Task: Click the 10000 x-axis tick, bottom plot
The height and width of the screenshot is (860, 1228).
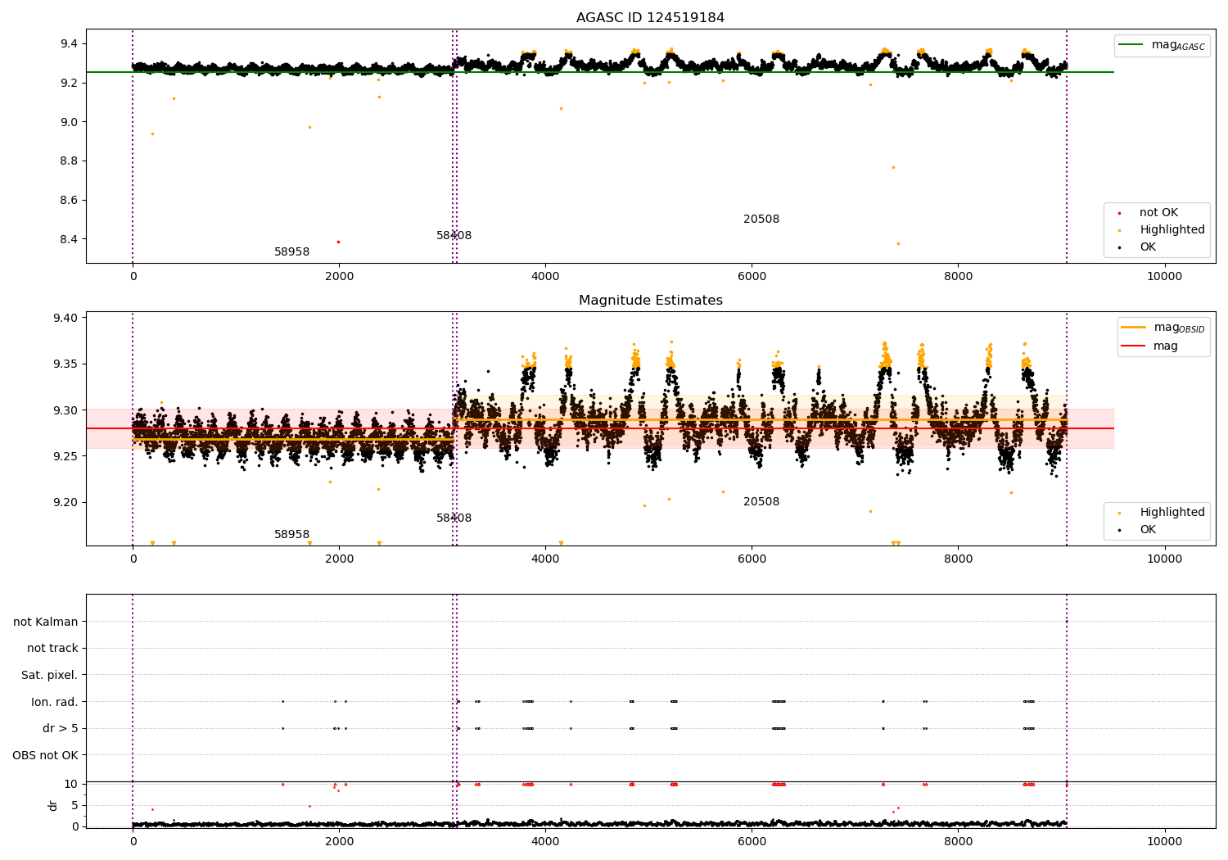Action: click(1164, 841)
